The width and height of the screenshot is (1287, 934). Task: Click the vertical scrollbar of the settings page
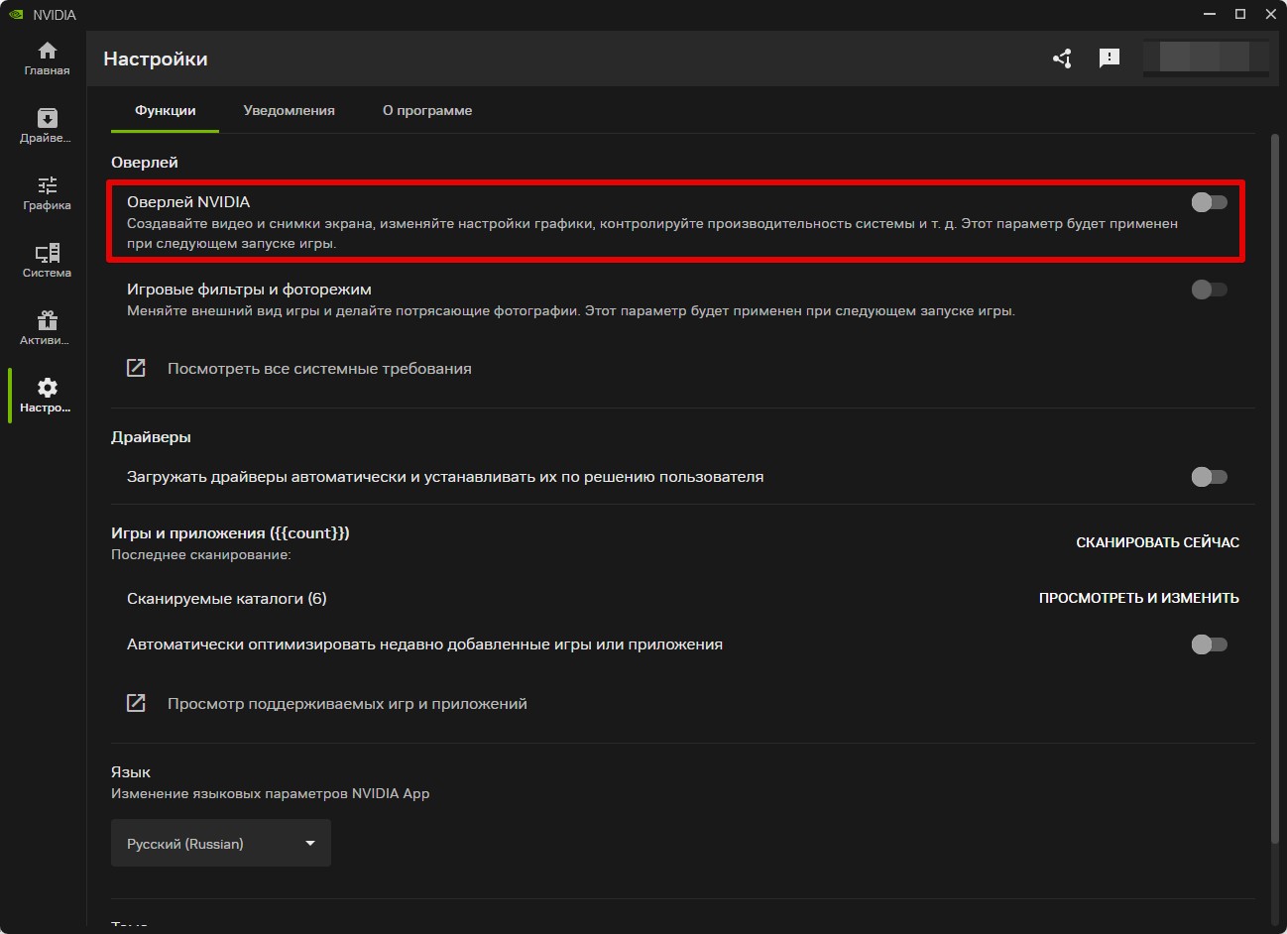tap(1275, 489)
